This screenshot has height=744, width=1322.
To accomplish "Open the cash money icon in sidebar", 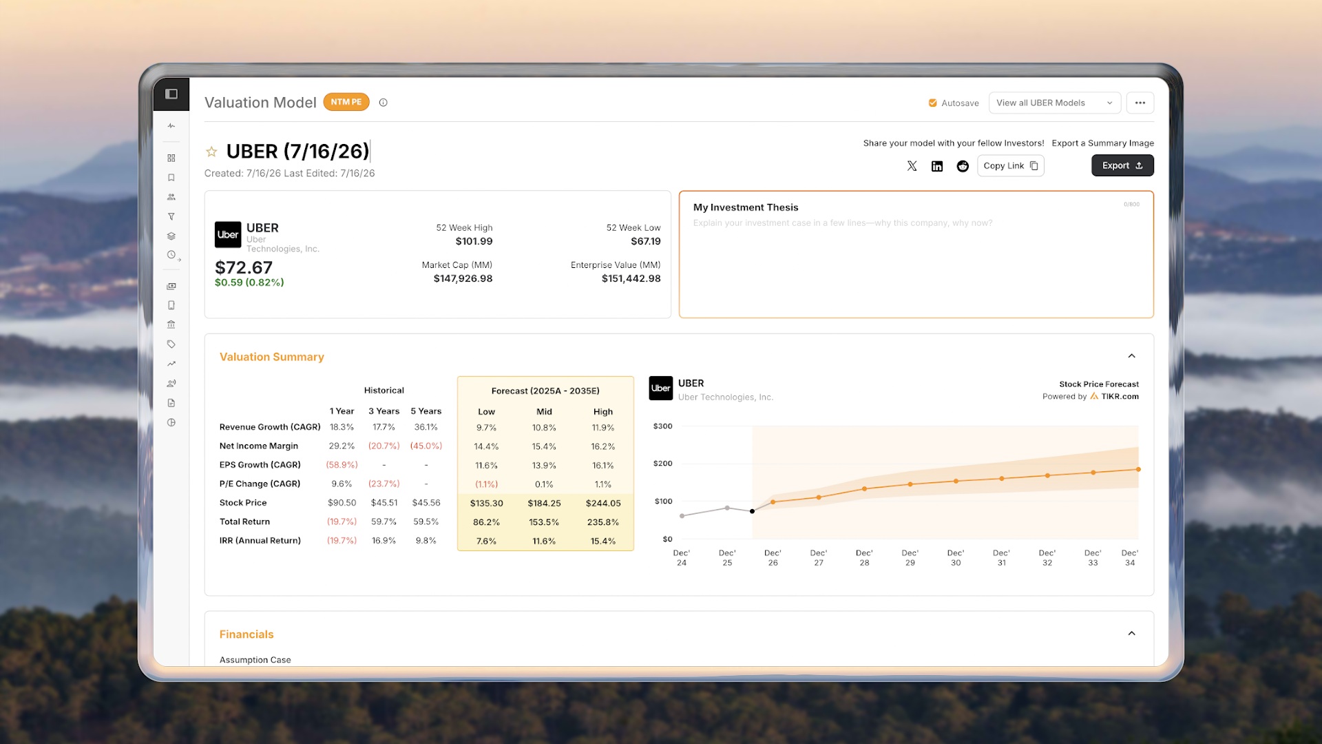I will tap(171, 286).
